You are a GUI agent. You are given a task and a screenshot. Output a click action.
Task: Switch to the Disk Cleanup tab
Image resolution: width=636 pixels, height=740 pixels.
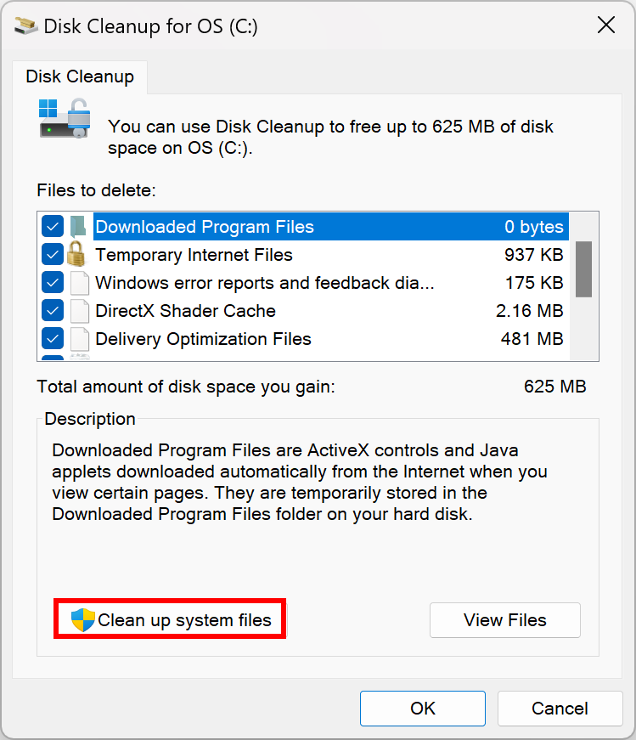(80, 76)
